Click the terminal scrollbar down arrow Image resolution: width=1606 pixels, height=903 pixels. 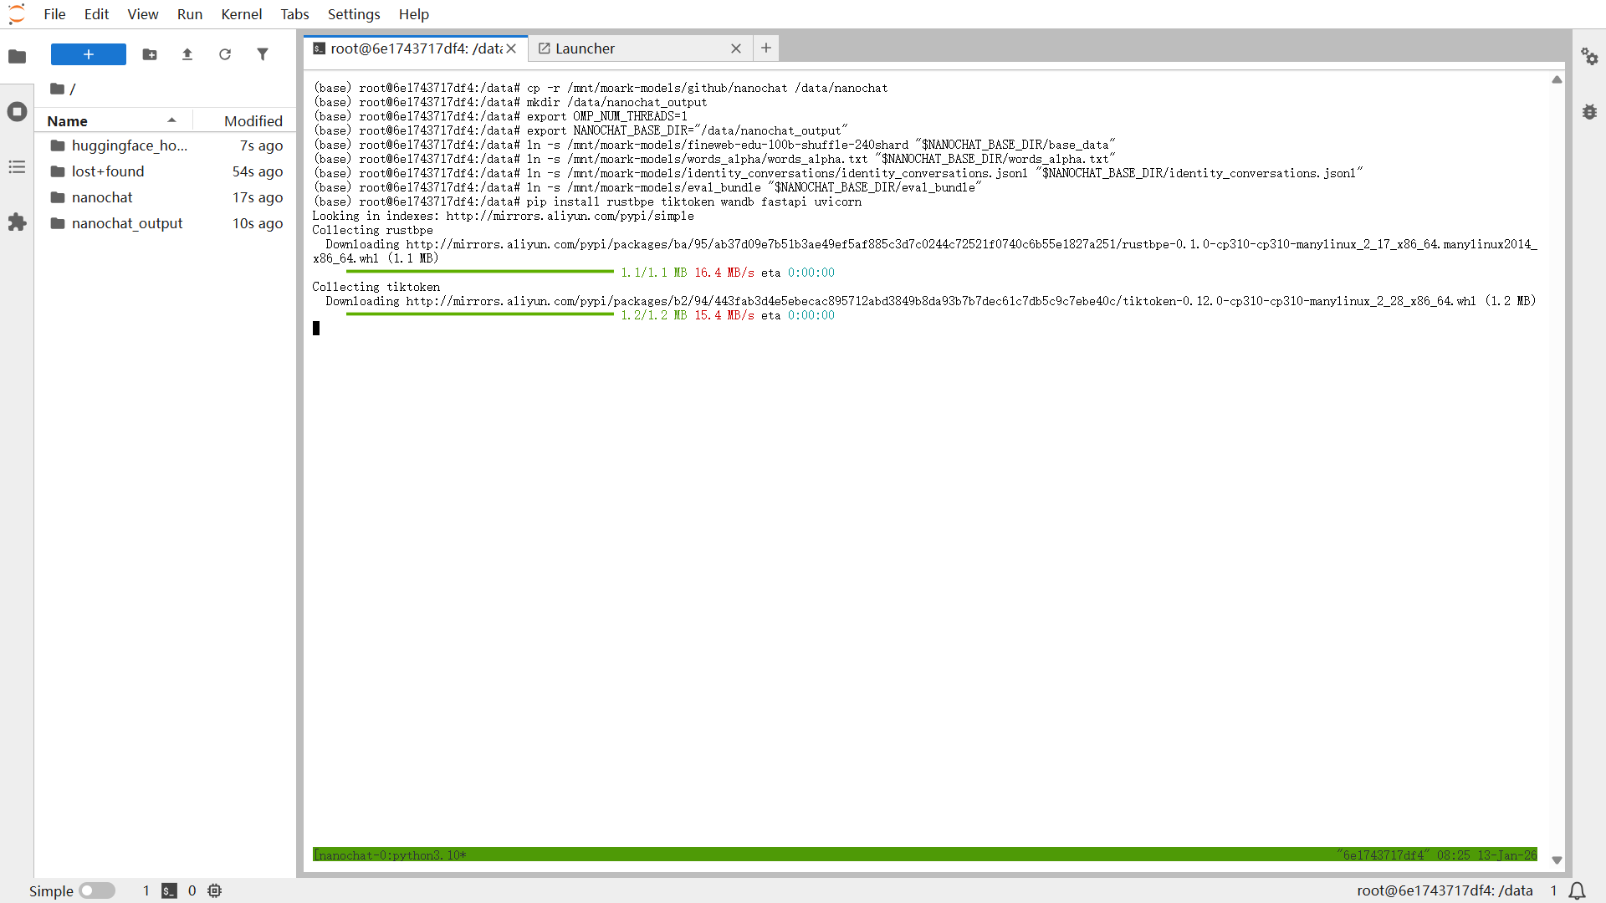pos(1557,860)
